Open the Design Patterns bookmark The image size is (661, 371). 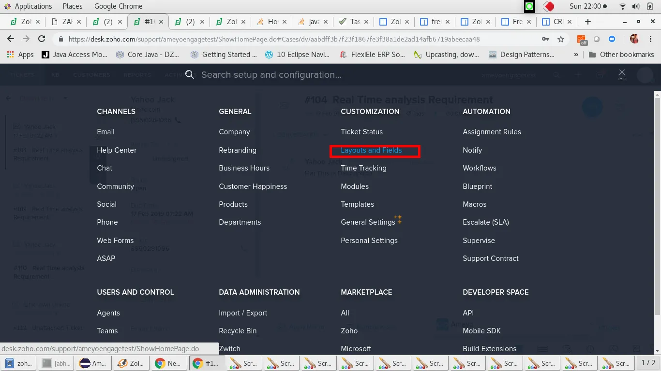point(522,55)
